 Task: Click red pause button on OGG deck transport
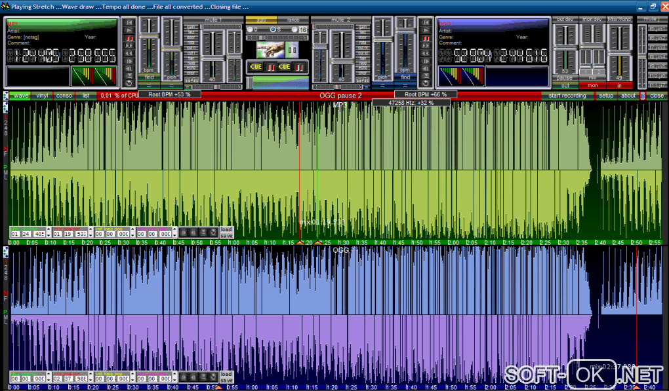[426, 39]
